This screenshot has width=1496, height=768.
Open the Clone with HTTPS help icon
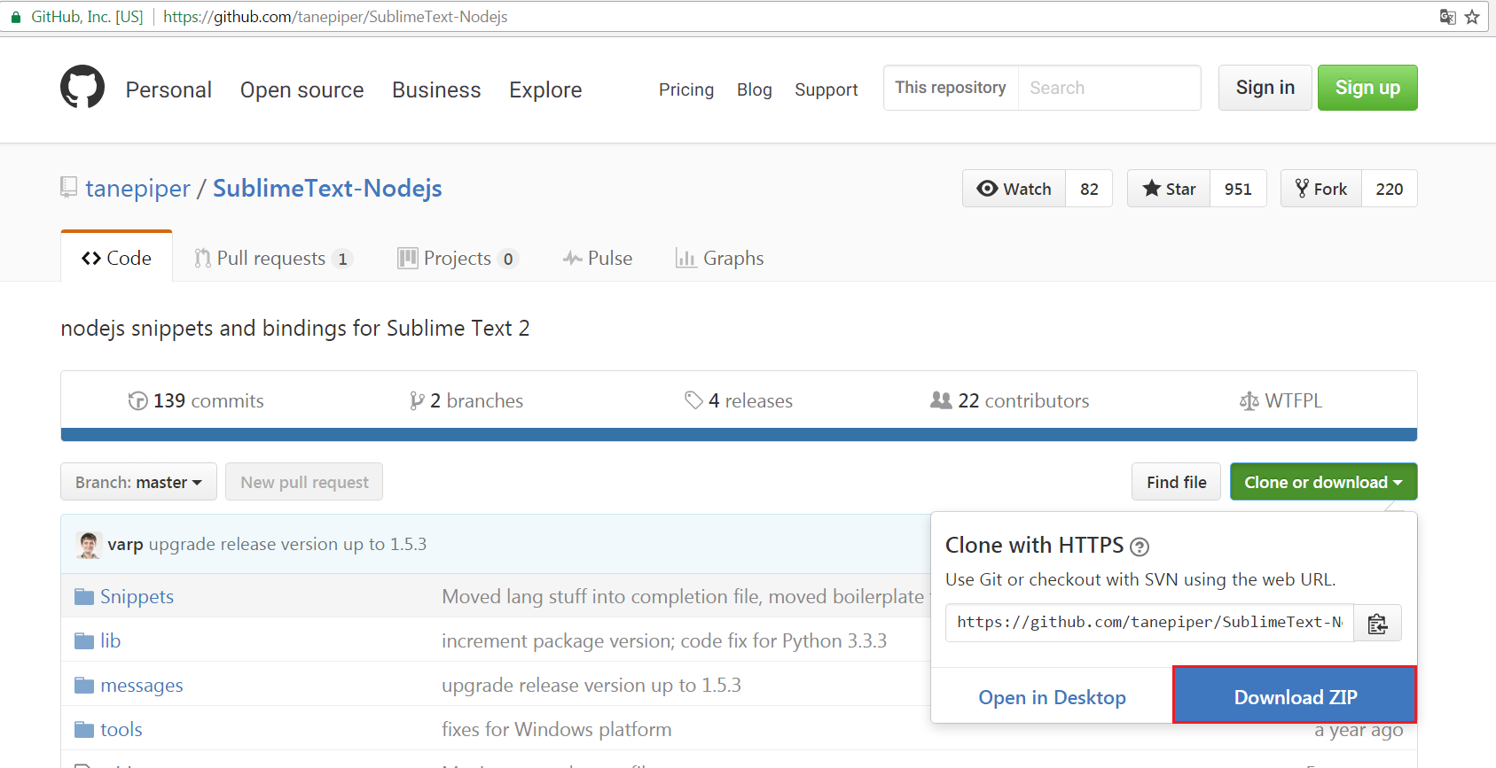[x=1140, y=547]
